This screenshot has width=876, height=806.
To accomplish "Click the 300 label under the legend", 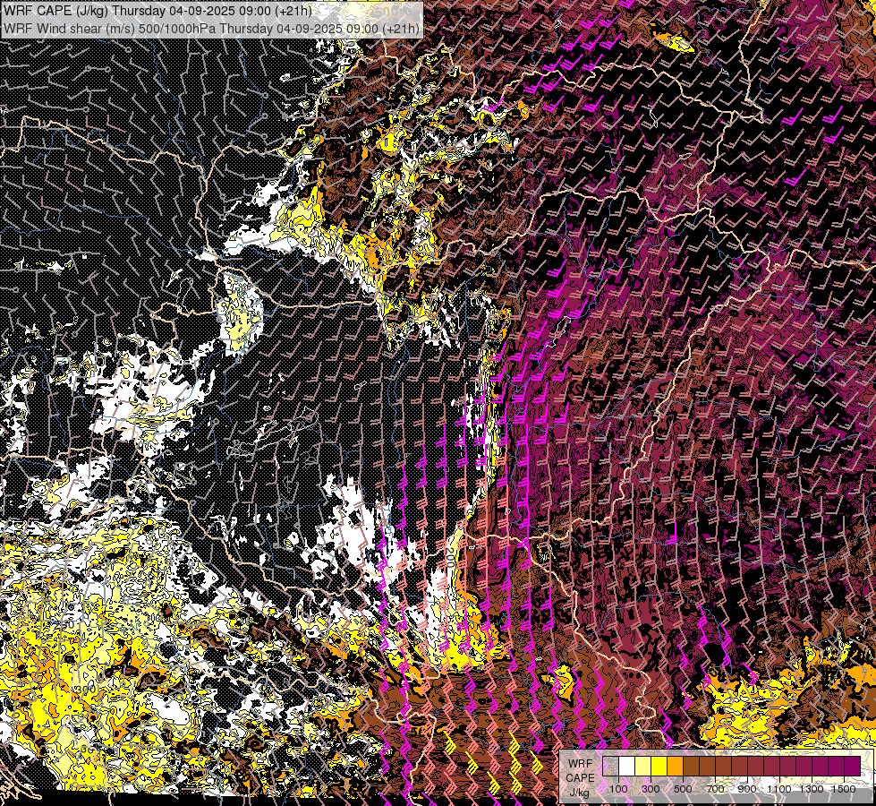I will pyautogui.click(x=651, y=789).
